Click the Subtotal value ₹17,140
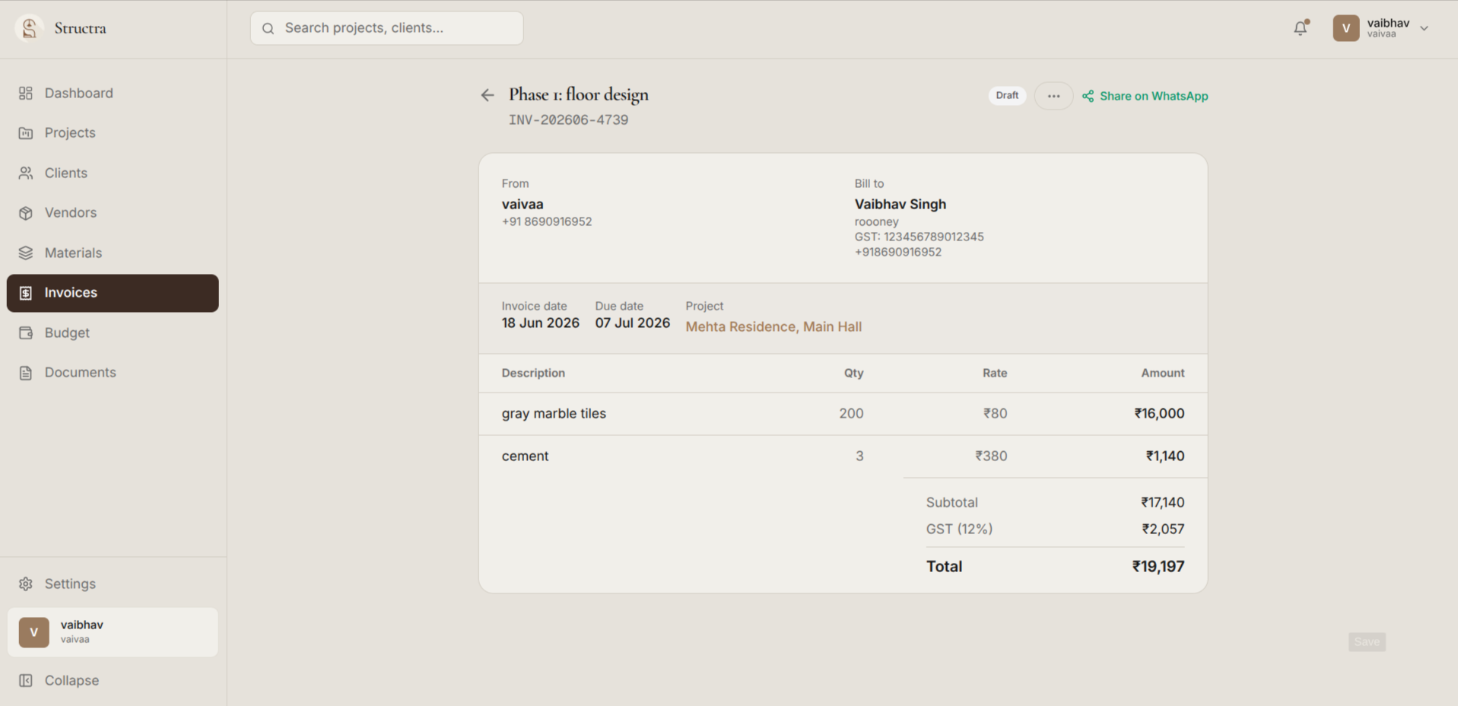The width and height of the screenshot is (1458, 706). 1162,502
